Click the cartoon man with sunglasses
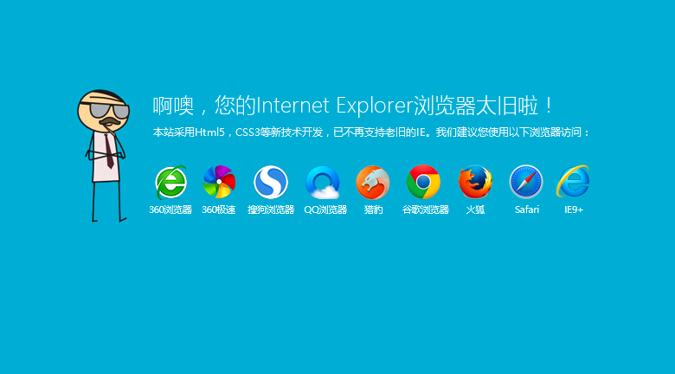The image size is (675, 374). click(104, 156)
